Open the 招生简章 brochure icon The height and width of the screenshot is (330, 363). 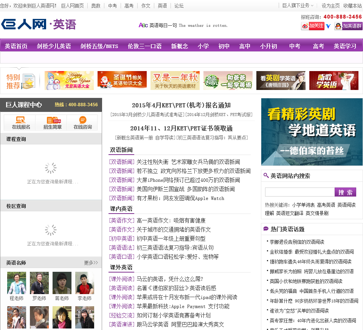coord(53,122)
